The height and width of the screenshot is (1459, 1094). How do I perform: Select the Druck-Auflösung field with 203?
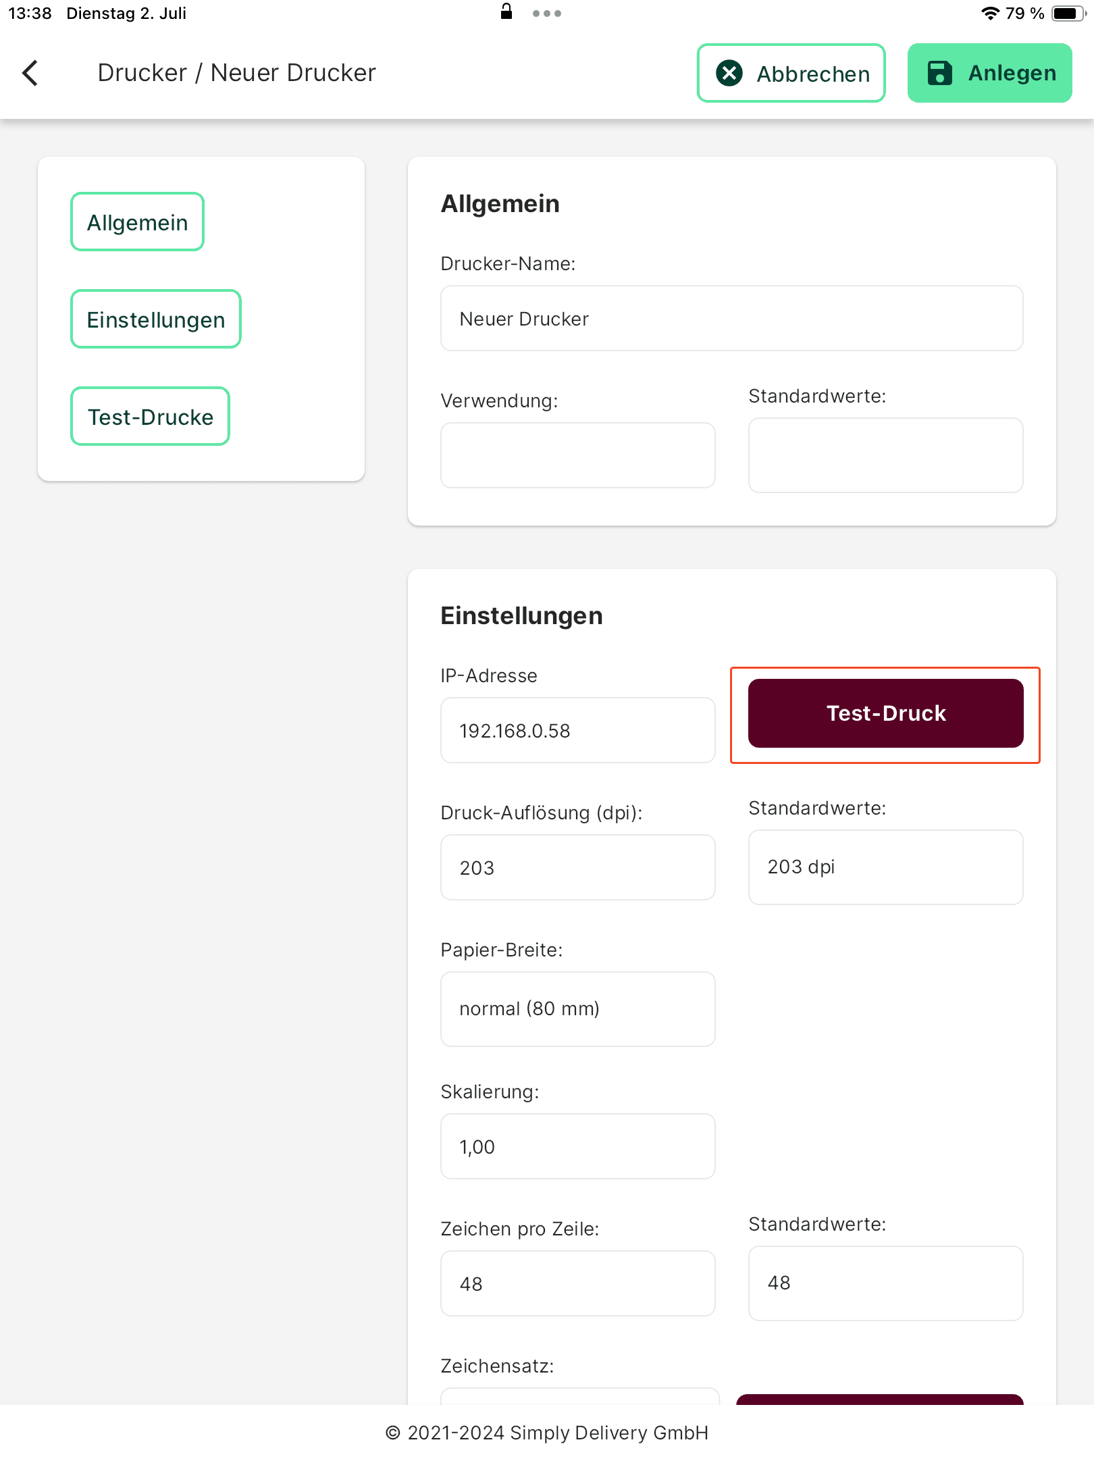click(x=578, y=867)
